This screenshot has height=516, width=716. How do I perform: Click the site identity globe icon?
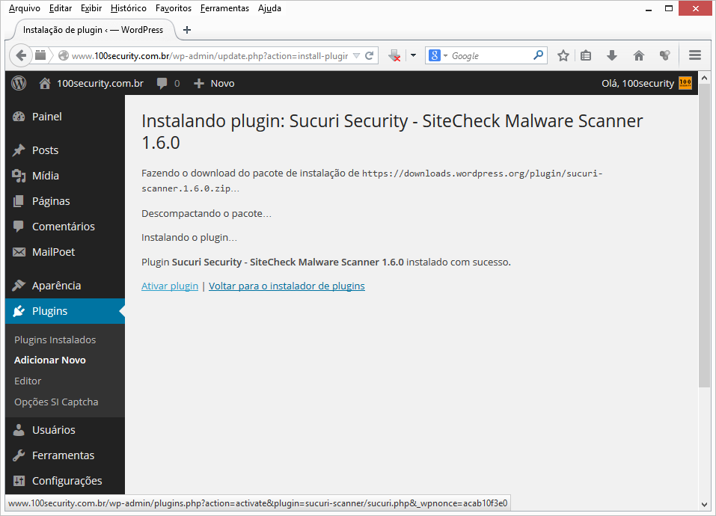pyautogui.click(x=64, y=55)
